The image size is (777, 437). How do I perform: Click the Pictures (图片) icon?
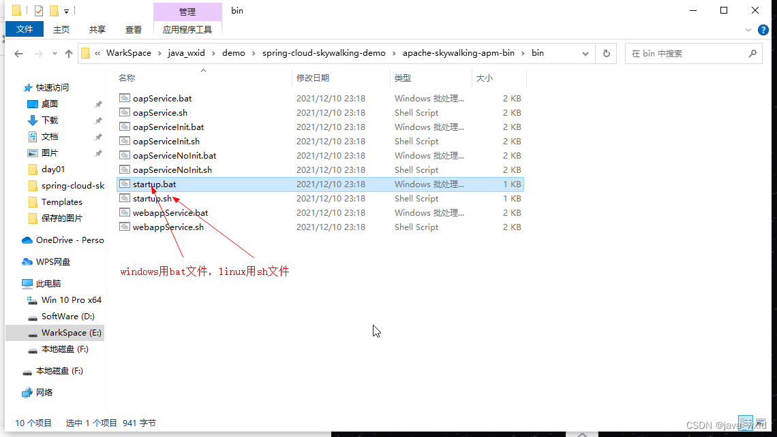coord(33,153)
